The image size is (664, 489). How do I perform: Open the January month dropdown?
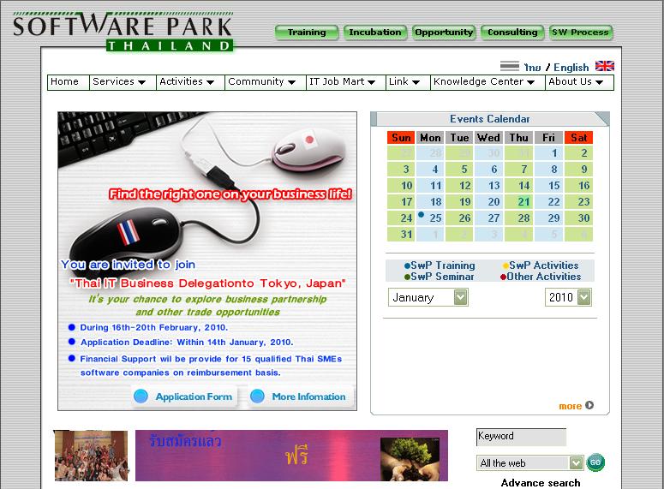428,297
